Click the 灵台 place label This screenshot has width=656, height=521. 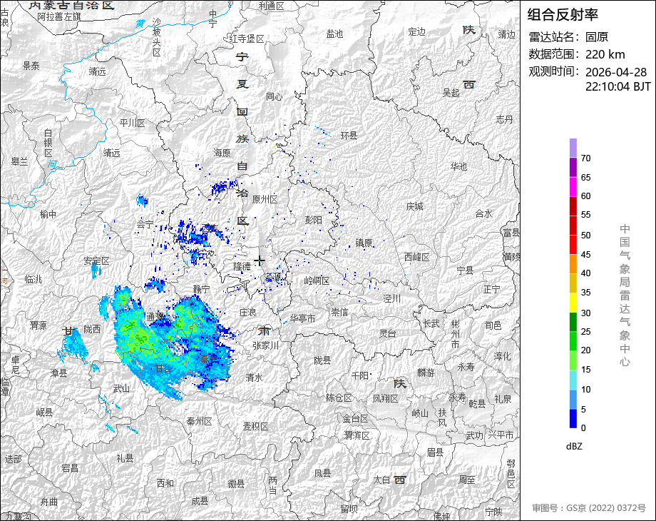click(387, 333)
